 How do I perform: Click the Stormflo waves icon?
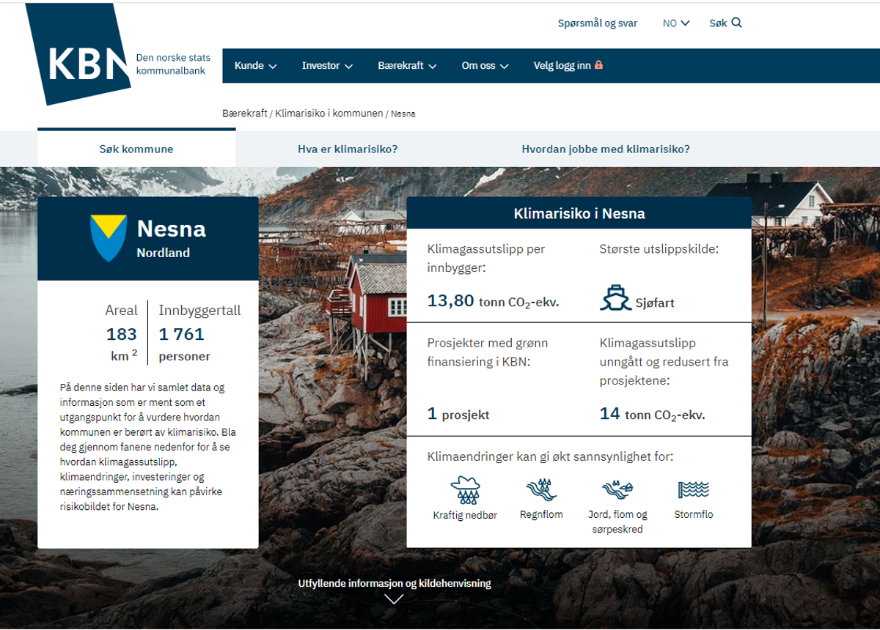(x=693, y=489)
